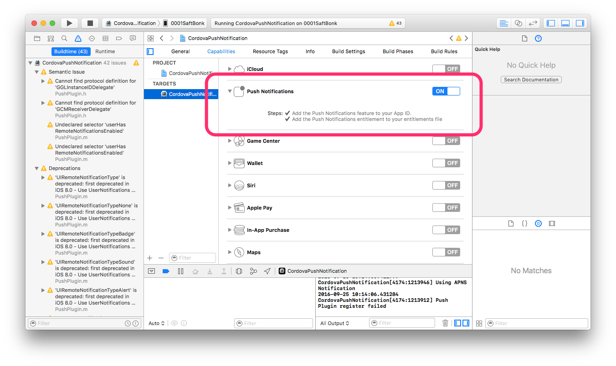Open the test navigator diamond icon
Image resolution: width=616 pixels, height=366 pixels.
92,38
